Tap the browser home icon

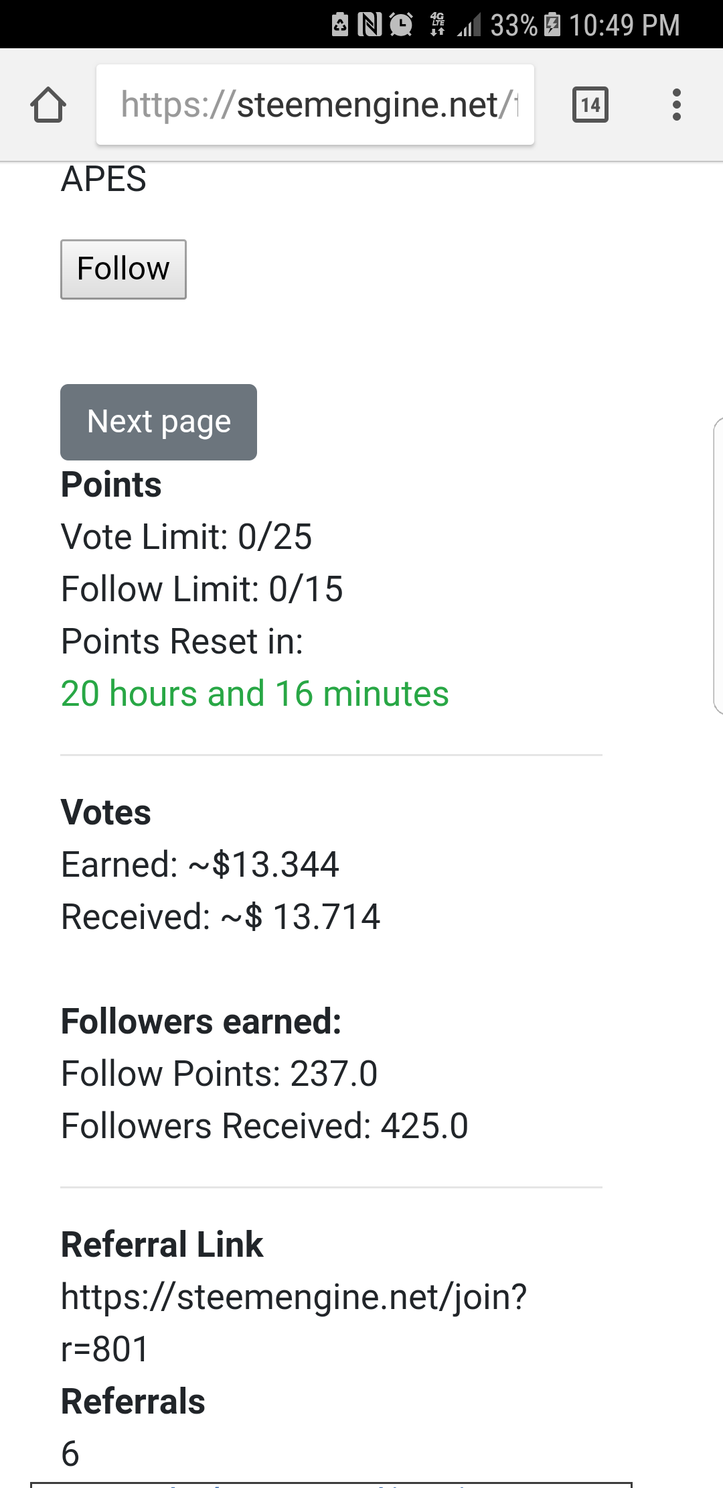tap(48, 105)
